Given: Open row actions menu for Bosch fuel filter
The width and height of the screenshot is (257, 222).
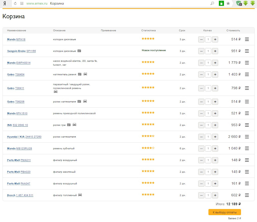Looking at the screenshot, I should (247, 195).
